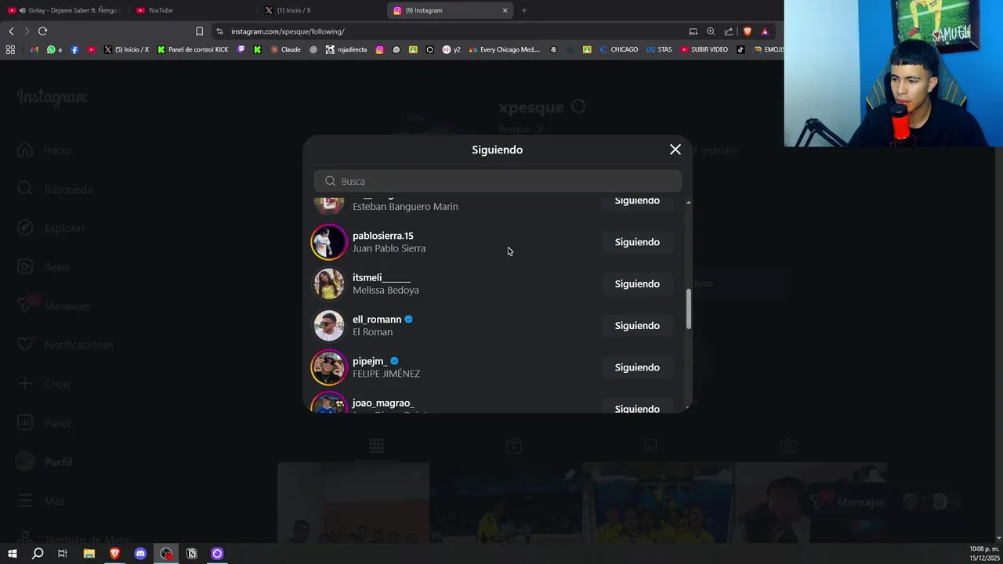Click Siguiendo button for Esteban Banguero Marin
The height and width of the screenshot is (564, 1003).
click(x=637, y=201)
